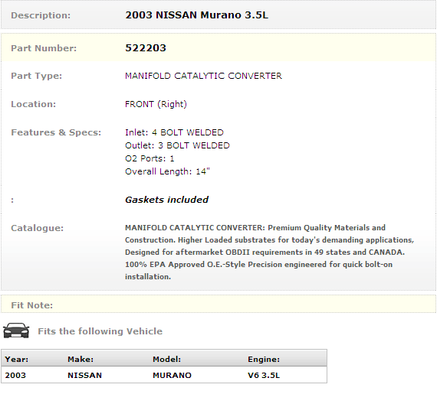
Task: Click the Outlet: 3 BOLT WELDED spec
Action: coord(177,145)
